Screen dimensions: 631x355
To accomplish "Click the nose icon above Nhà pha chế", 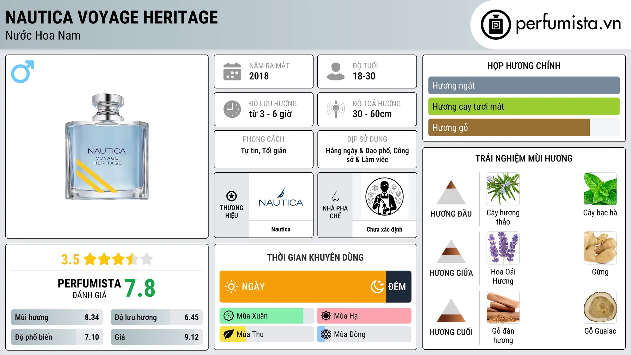I will (335, 196).
